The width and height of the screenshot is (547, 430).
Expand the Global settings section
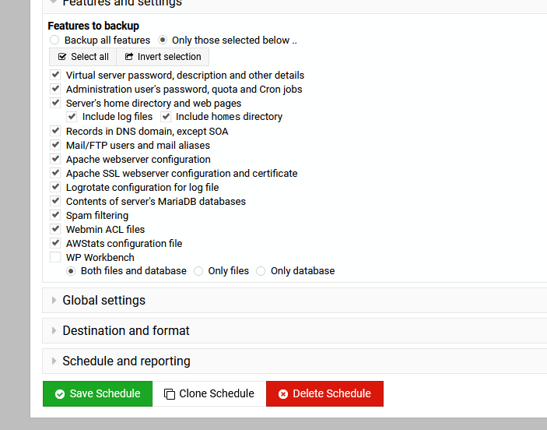point(103,300)
